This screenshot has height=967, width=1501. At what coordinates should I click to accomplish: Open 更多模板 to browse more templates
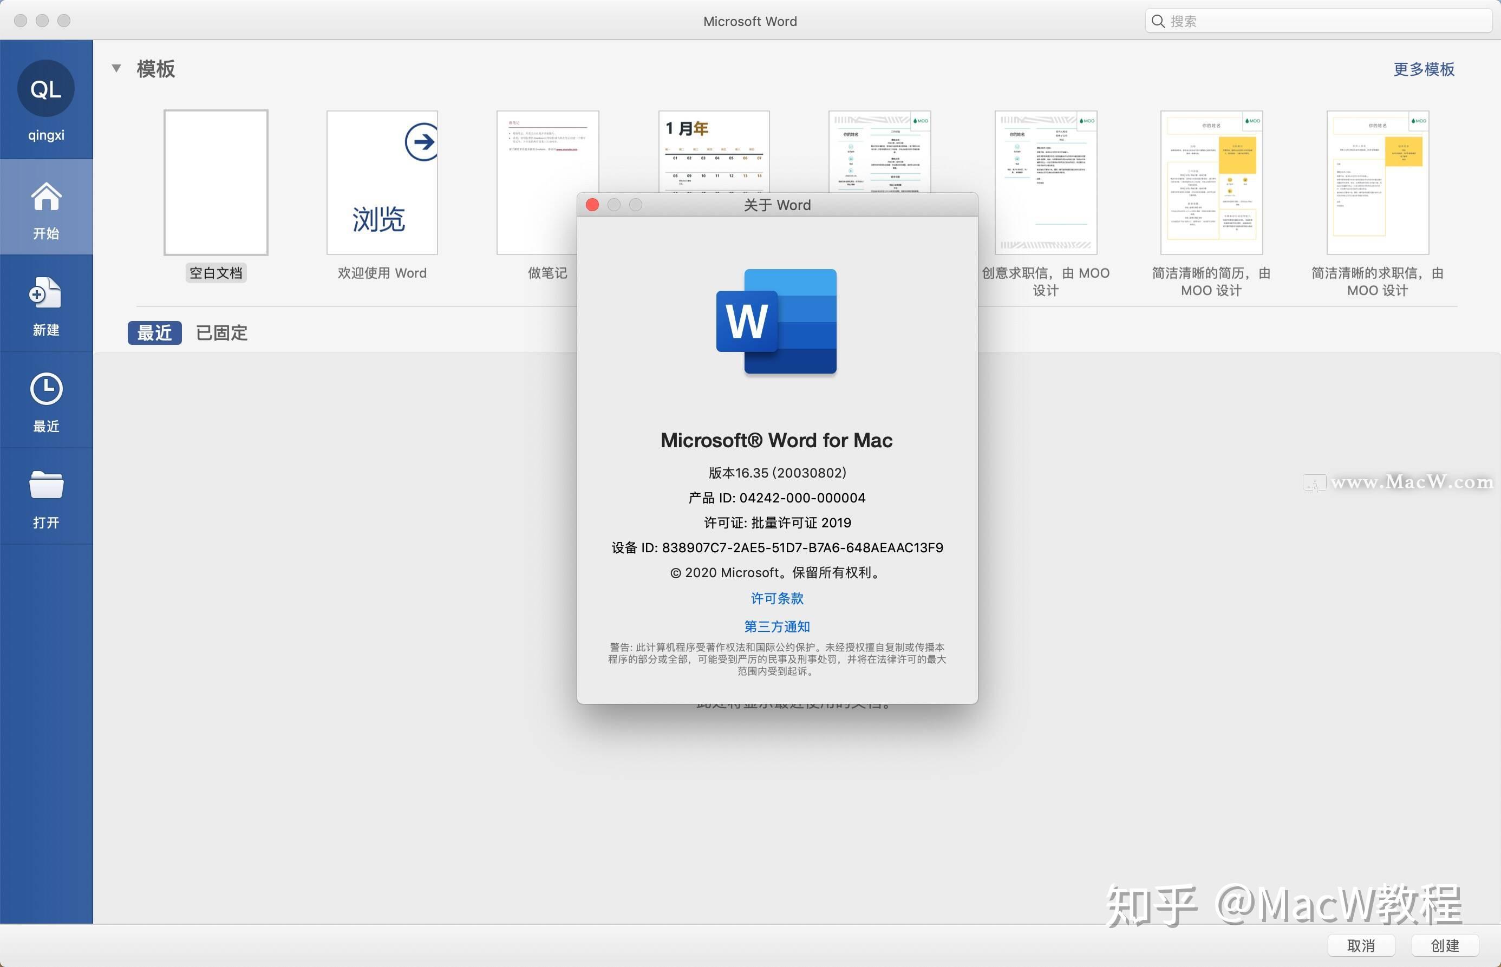click(x=1423, y=70)
